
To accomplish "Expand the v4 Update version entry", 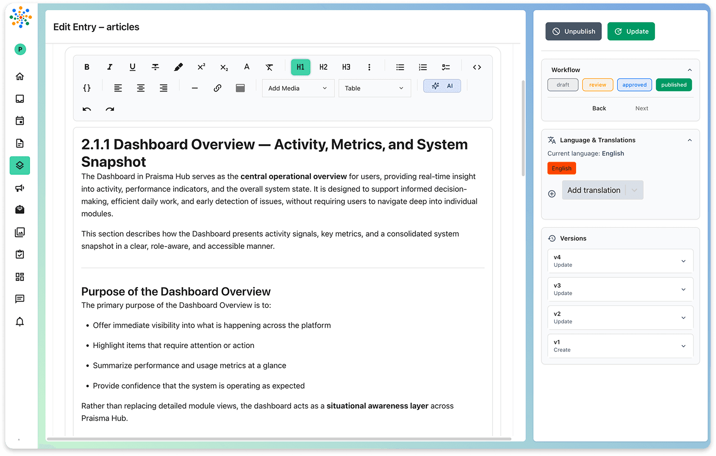I will point(684,260).
